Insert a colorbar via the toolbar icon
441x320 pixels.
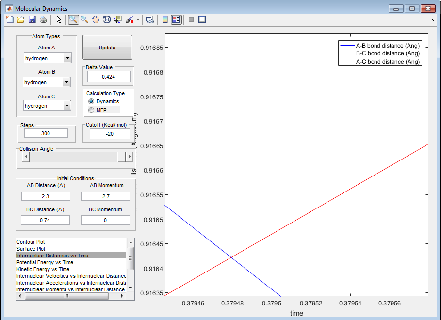[x=165, y=19]
